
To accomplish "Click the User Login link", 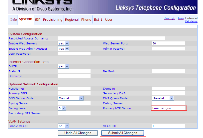I will (169, 18).
